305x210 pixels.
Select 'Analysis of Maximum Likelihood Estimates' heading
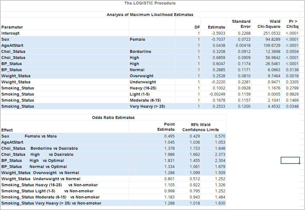[150, 15]
